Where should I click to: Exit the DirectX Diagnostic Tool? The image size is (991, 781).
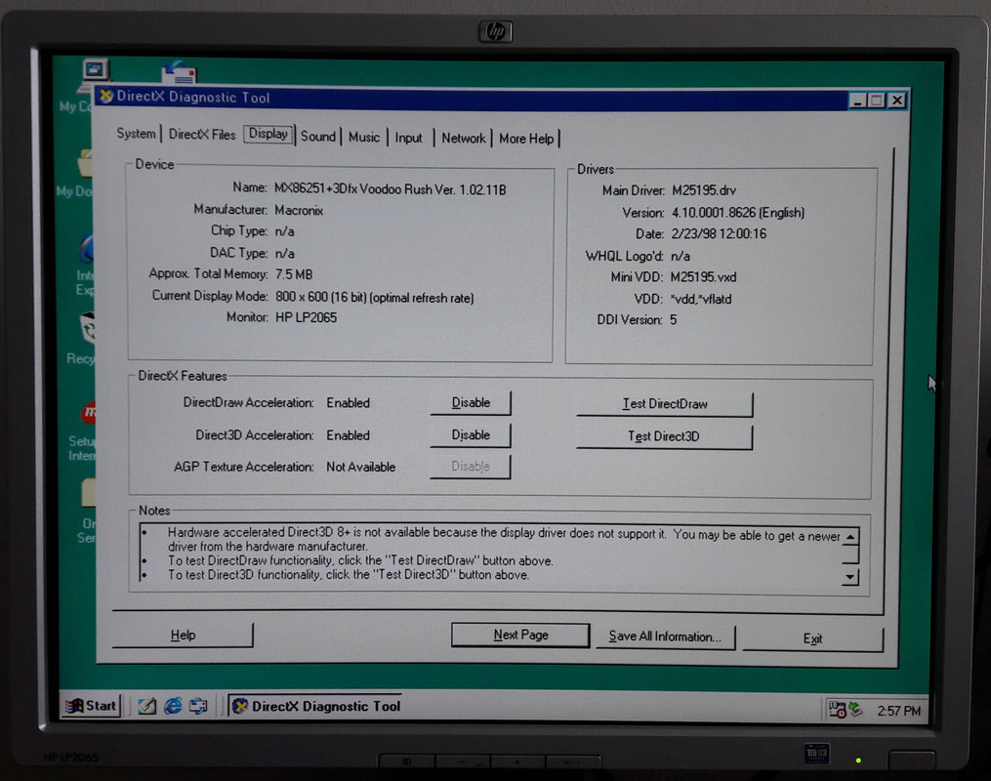(812, 638)
